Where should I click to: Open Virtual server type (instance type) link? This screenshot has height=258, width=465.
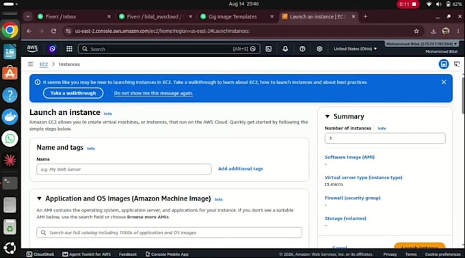363,177
